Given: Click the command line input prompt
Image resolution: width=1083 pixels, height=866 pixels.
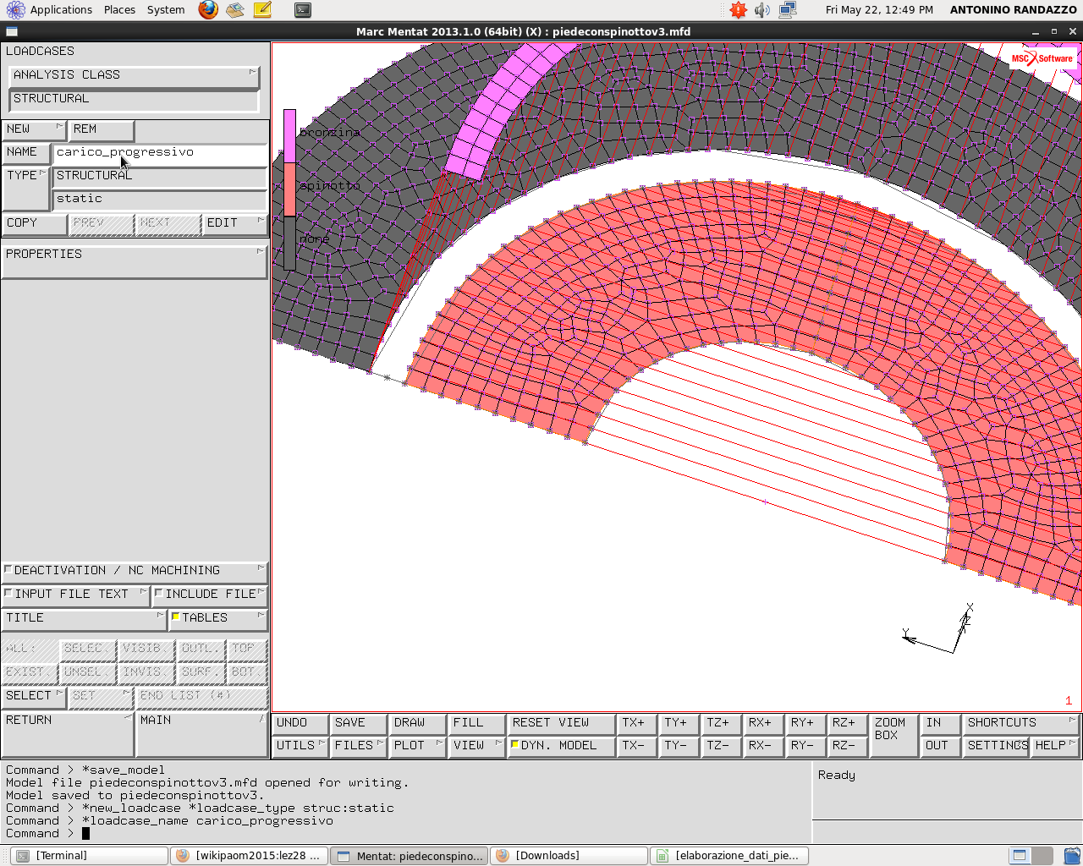Looking at the screenshot, I should click(406, 834).
